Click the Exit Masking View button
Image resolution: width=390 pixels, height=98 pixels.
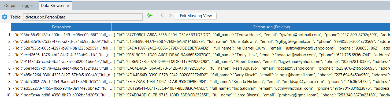(x=196, y=16)
